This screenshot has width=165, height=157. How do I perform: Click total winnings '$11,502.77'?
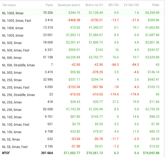pos(72,153)
